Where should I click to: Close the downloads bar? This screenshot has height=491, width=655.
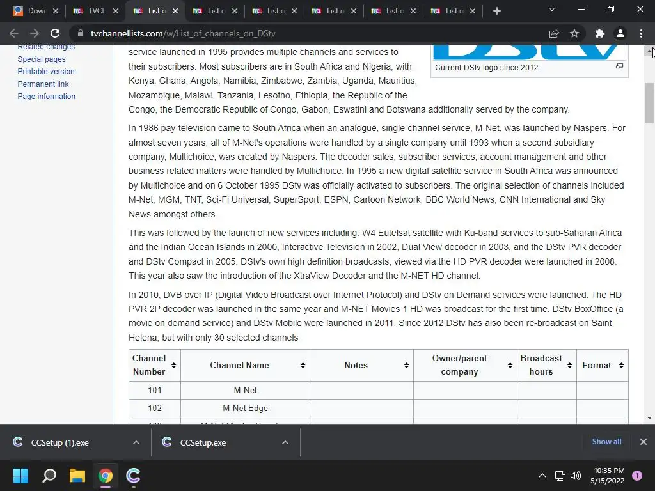pos(643,442)
